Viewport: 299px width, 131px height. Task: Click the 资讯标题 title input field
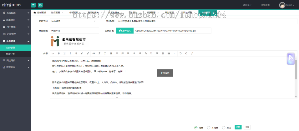[207, 21]
